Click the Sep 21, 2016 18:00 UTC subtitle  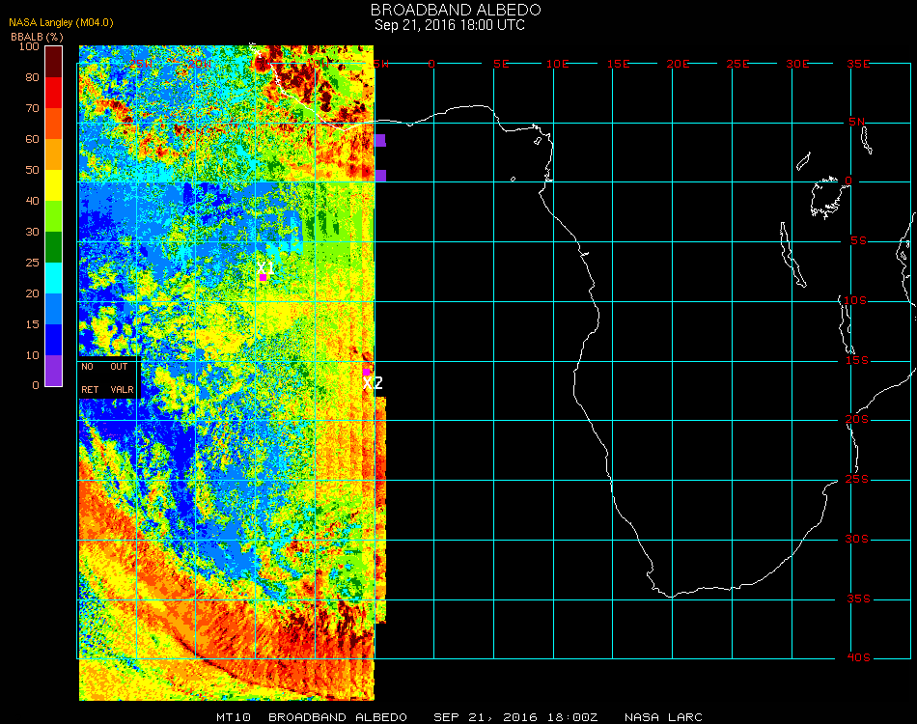tap(450, 25)
